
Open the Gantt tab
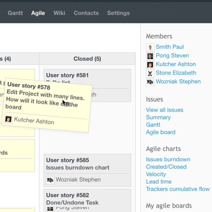[x=15, y=13]
